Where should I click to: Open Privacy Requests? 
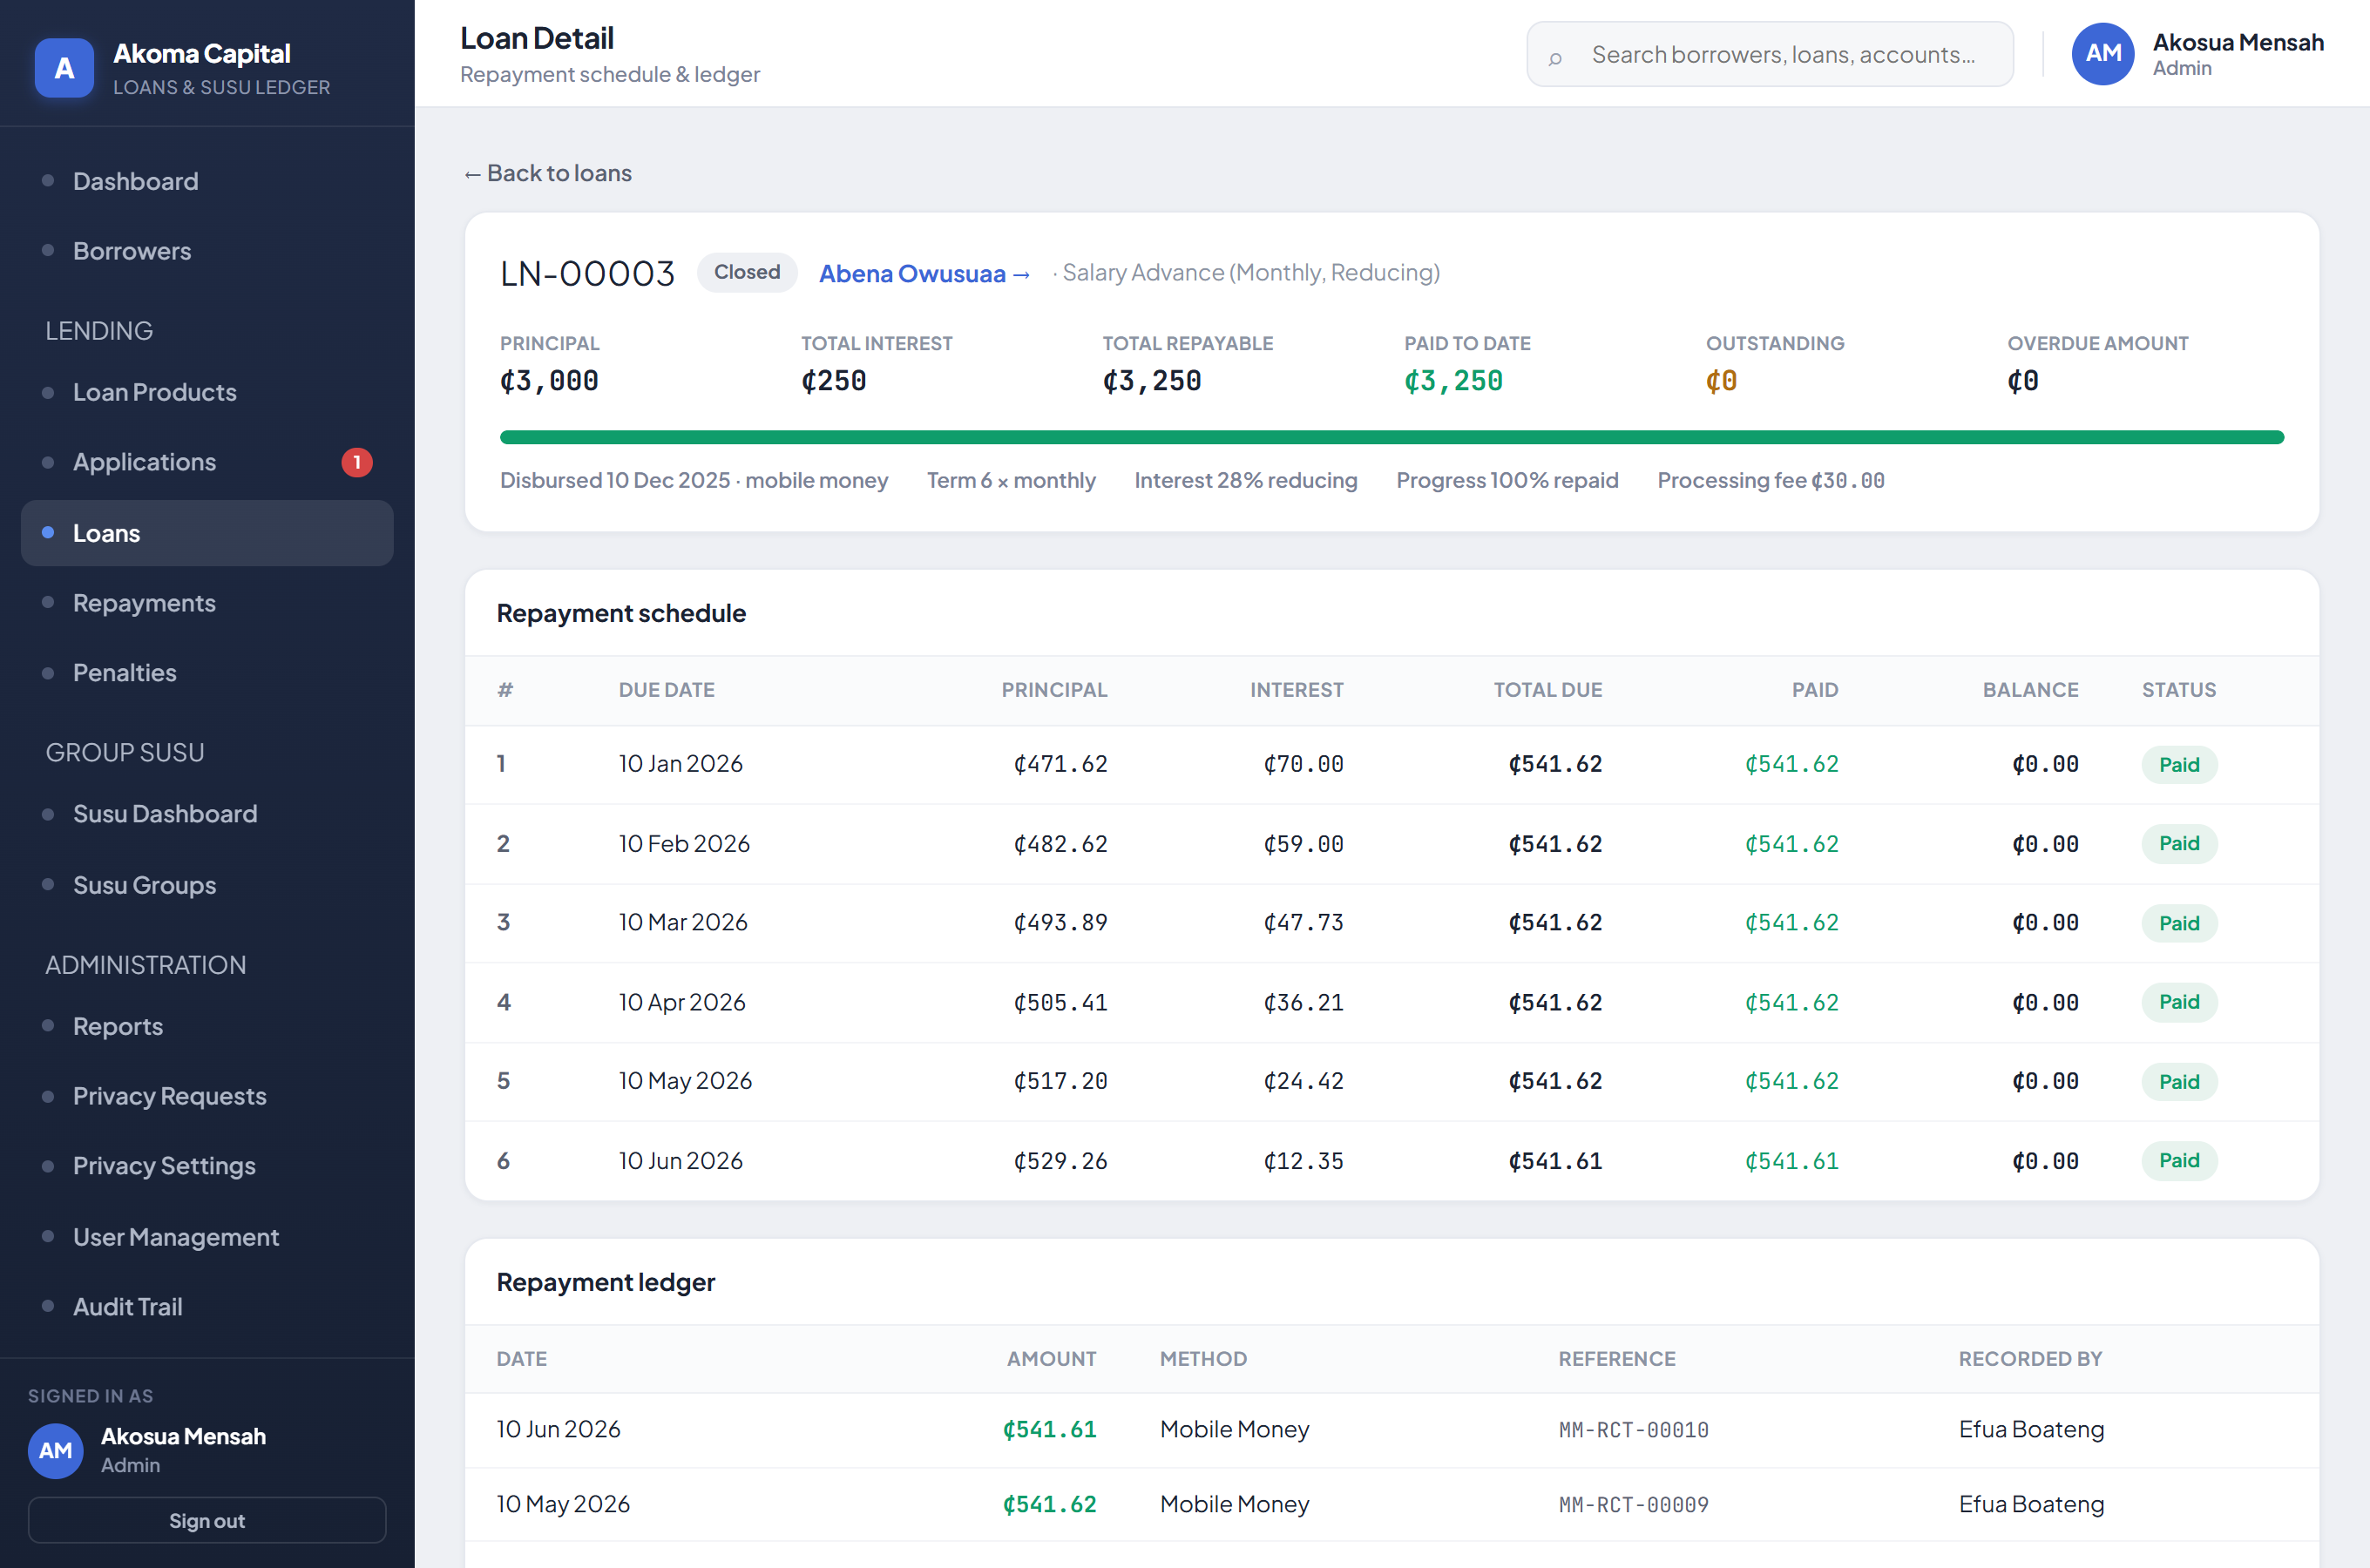[207, 1096]
